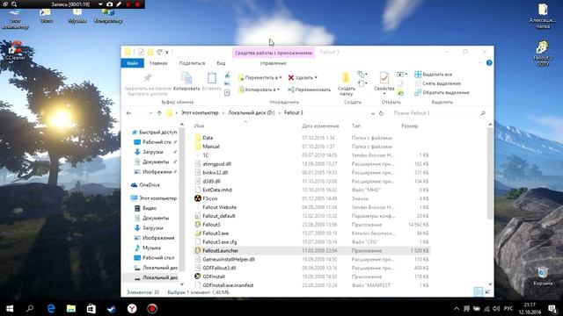Open the Корзина recycle bin on the desktop
Image resolution: width=563 pixels, height=316 pixels.
[543, 276]
